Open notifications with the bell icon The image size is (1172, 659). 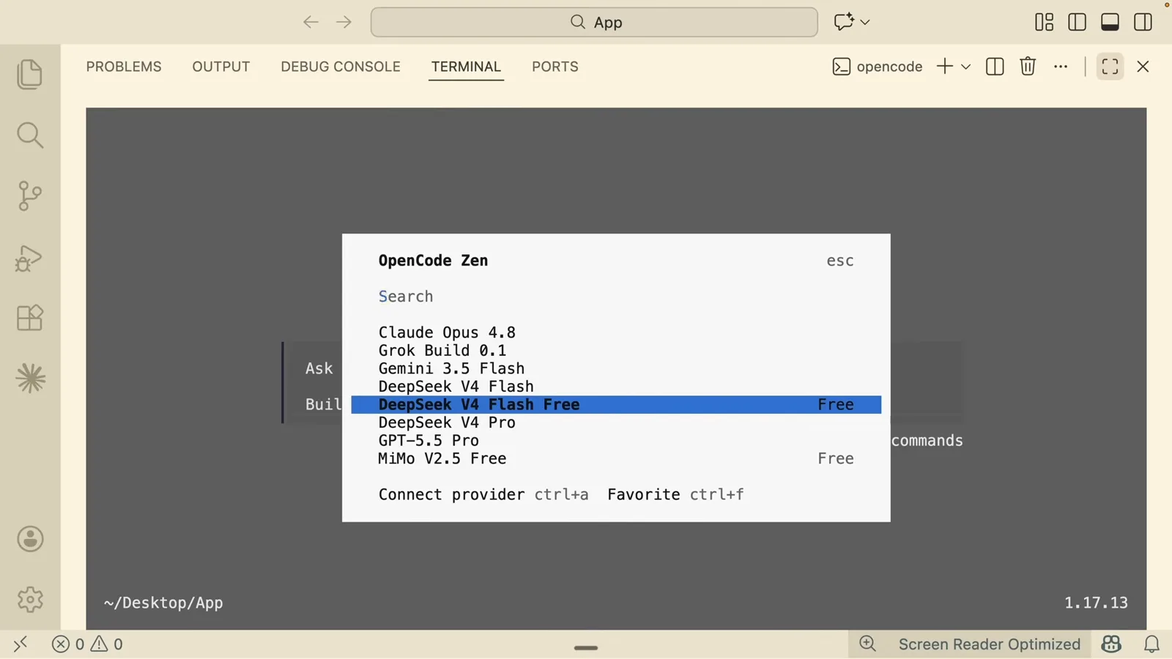tap(1151, 644)
